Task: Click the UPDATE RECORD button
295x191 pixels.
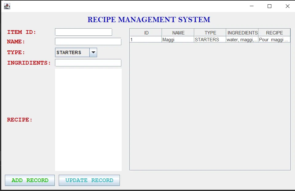Action: [89, 180]
